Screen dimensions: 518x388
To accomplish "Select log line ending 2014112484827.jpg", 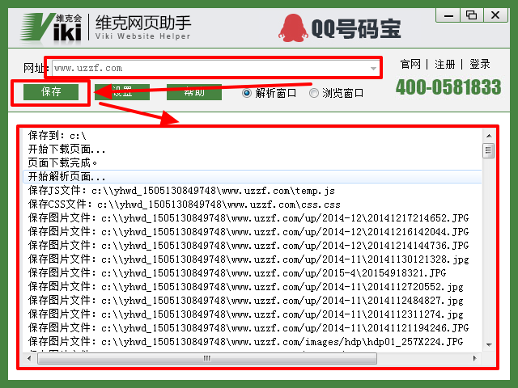I will [253, 301].
